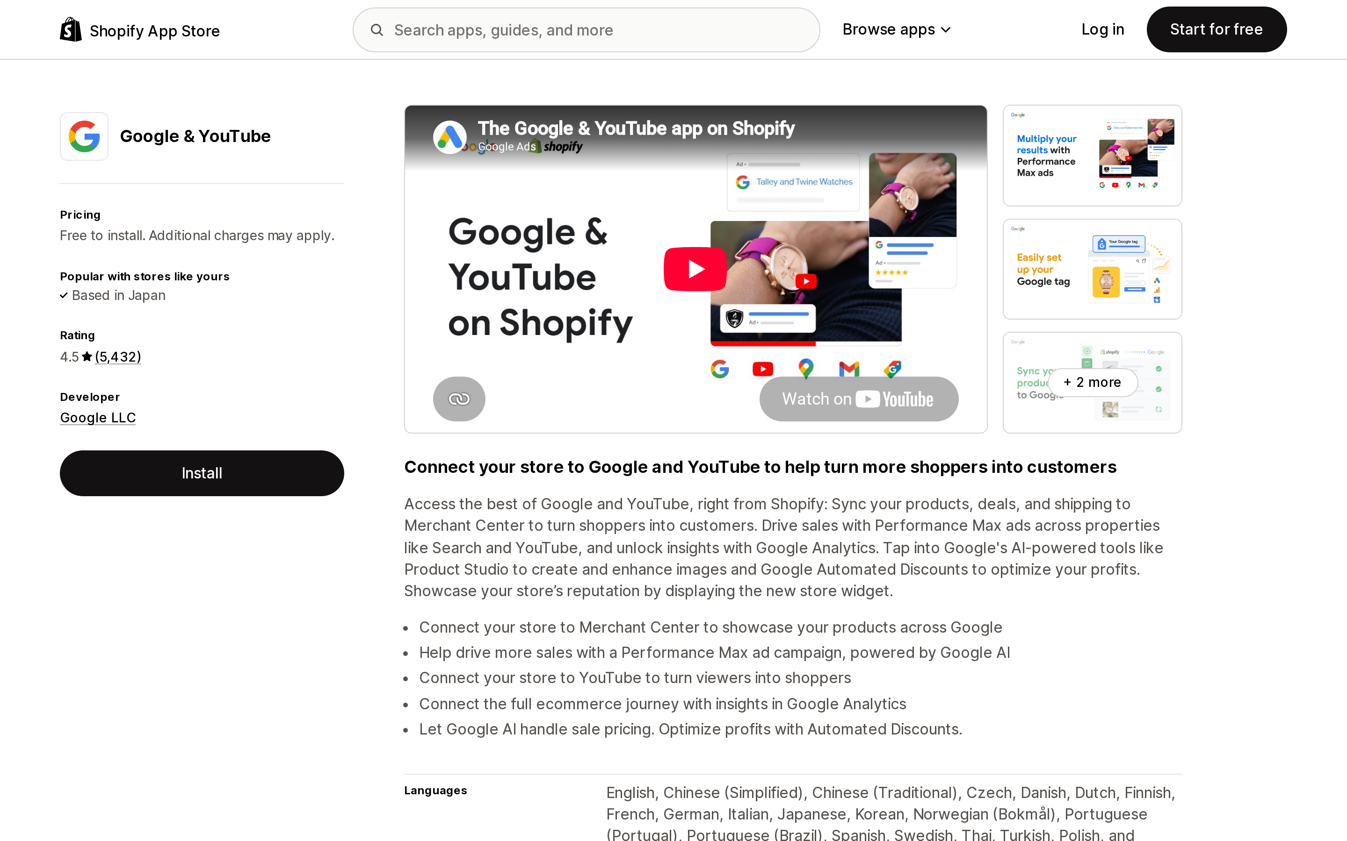Expand the Browse apps dropdown
Viewport: 1347px width, 841px height.
point(896,29)
